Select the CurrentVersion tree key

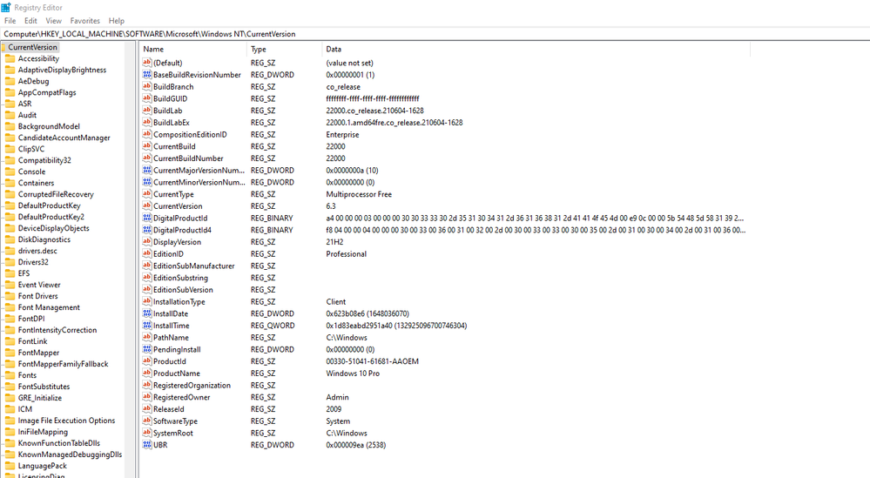tap(32, 47)
